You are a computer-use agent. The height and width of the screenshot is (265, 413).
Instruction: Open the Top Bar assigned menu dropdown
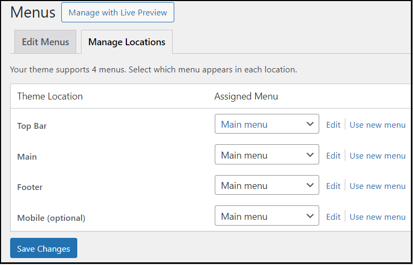pyautogui.click(x=266, y=125)
